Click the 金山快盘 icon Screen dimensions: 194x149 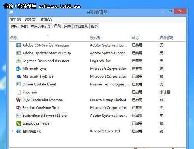(19, 131)
